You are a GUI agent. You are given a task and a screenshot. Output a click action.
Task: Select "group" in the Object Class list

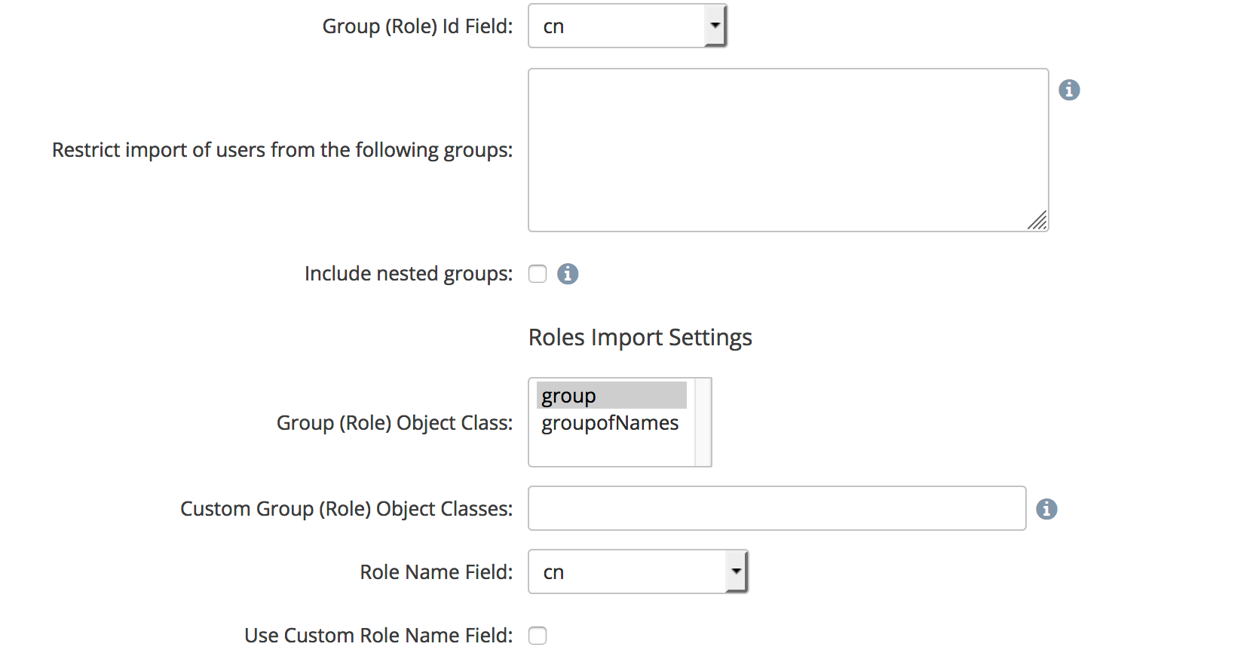[x=611, y=396]
